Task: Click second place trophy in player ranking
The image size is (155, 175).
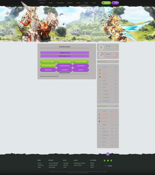Action: (100, 74)
